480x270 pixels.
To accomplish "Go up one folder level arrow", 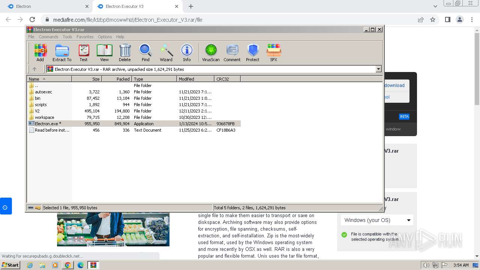I will (34, 69).
